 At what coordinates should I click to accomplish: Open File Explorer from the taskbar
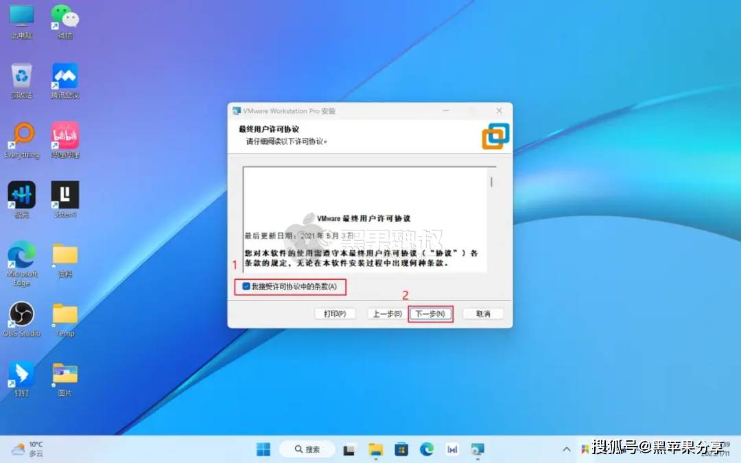[376, 449]
